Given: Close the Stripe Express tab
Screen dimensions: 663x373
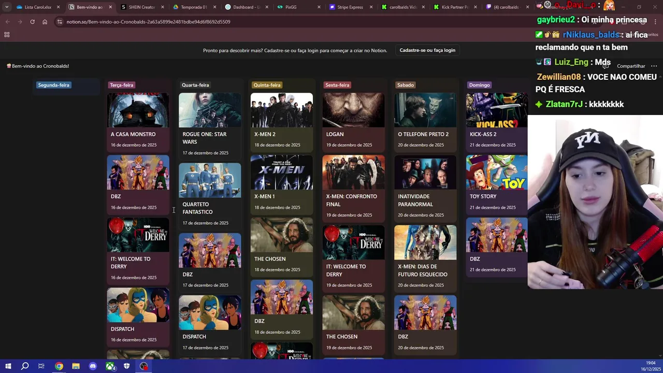Looking at the screenshot, I should tap(371, 7).
